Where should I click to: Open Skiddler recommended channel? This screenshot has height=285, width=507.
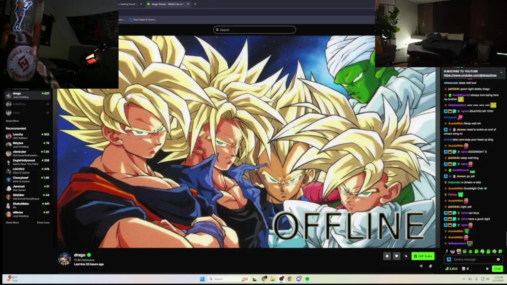tap(28, 196)
